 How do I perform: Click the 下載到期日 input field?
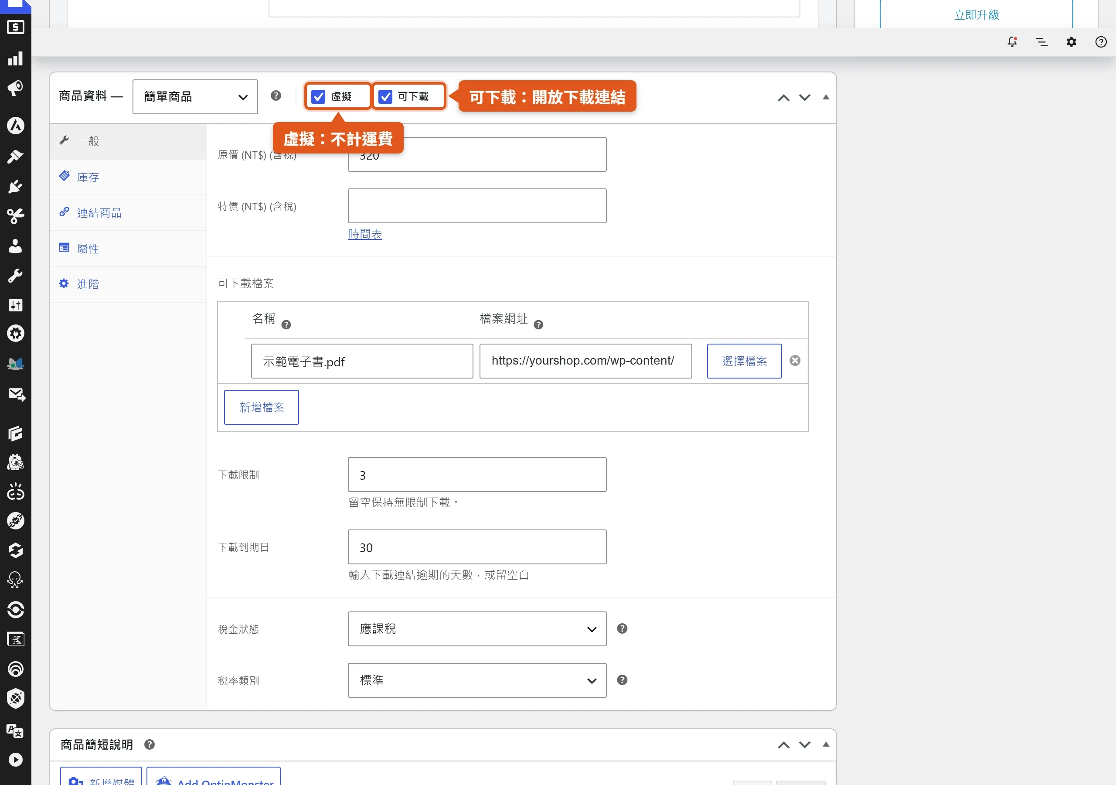(x=477, y=547)
